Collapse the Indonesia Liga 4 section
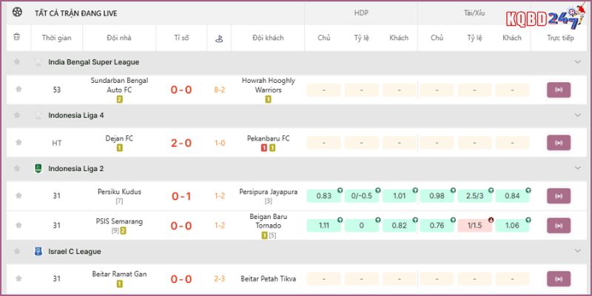 tap(578, 115)
